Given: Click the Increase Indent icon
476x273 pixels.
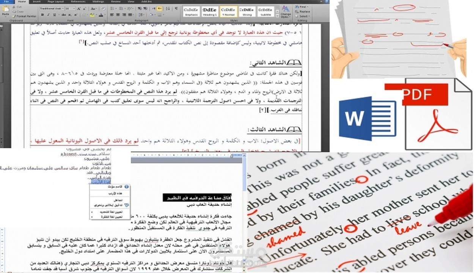Looking at the screenshot, I should [x=146, y=8].
